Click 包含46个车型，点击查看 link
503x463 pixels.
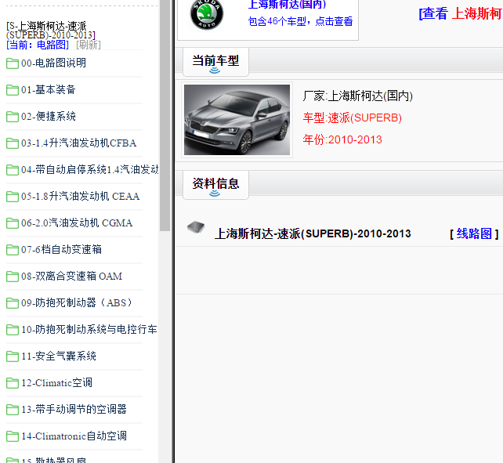(300, 21)
